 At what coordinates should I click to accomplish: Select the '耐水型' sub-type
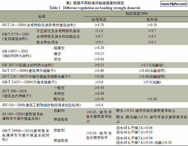(x=59, y=99)
